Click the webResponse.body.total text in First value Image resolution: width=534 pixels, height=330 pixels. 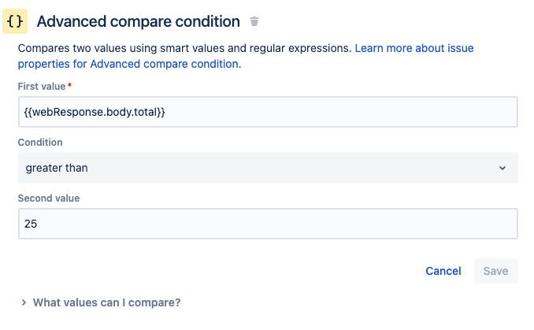95,112
